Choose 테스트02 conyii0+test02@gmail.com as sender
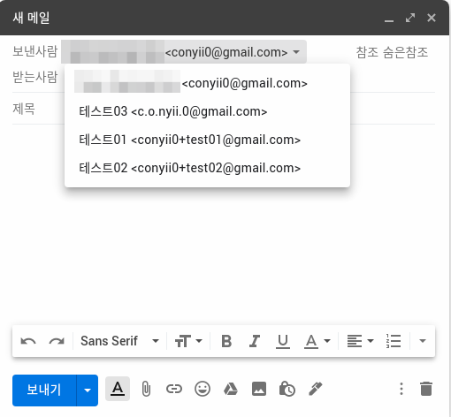This screenshot has width=451, height=417. [x=207, y=168]
